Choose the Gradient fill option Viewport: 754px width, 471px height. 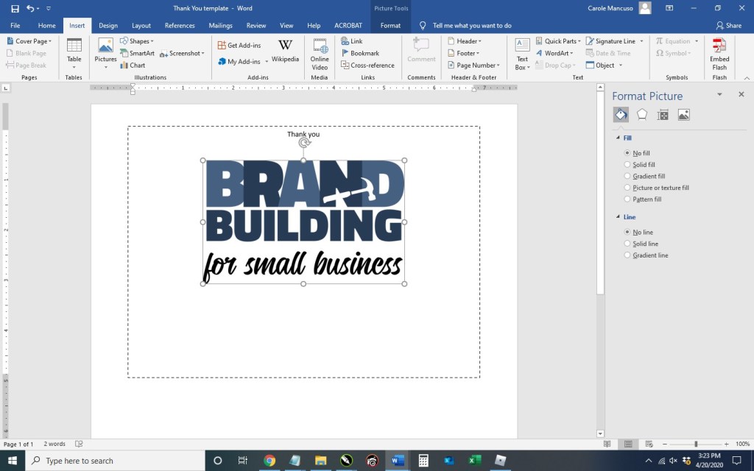click(x=627, y=177)
